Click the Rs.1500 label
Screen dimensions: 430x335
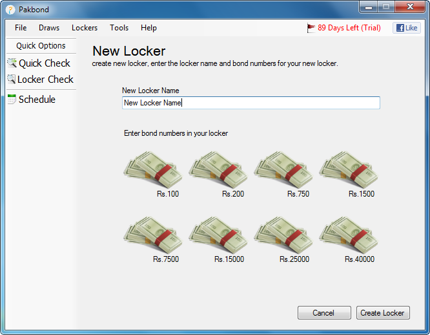point(362,194)
